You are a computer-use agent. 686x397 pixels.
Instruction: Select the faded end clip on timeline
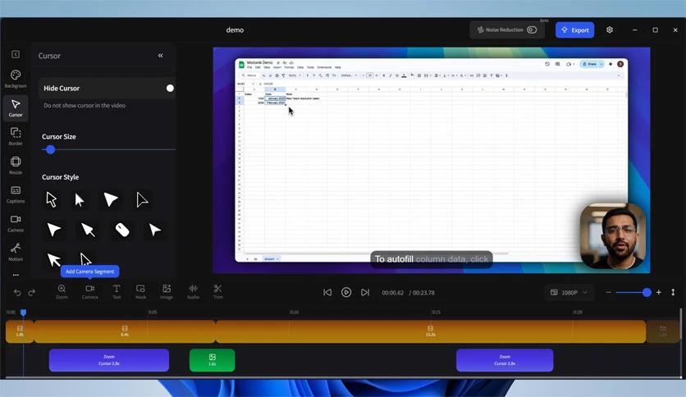click(x=662, y=331)
